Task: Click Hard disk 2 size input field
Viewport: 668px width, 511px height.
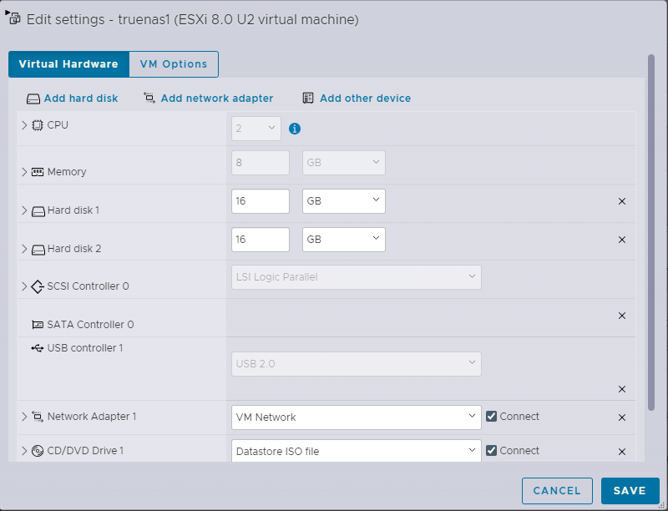Action: 260,240
